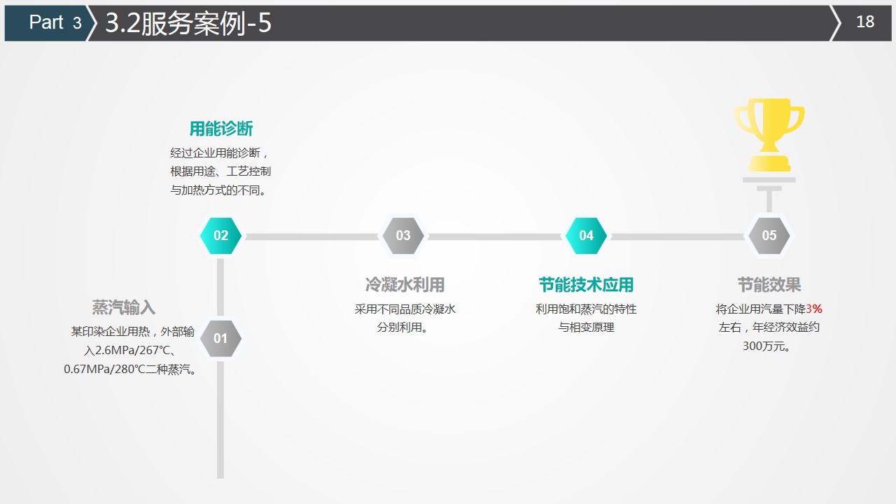This screenshot has height=504, width=896.
Task: Expand the 用能诊断 section heading
Action: click(221, 129)
